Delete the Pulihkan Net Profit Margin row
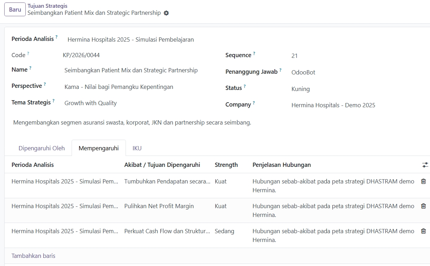The height and width of the screenshot is (266, 430). click(423, 206)
